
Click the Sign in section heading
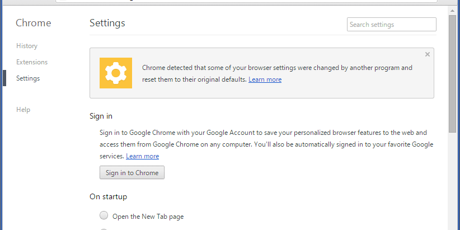(x=101, y=116)
